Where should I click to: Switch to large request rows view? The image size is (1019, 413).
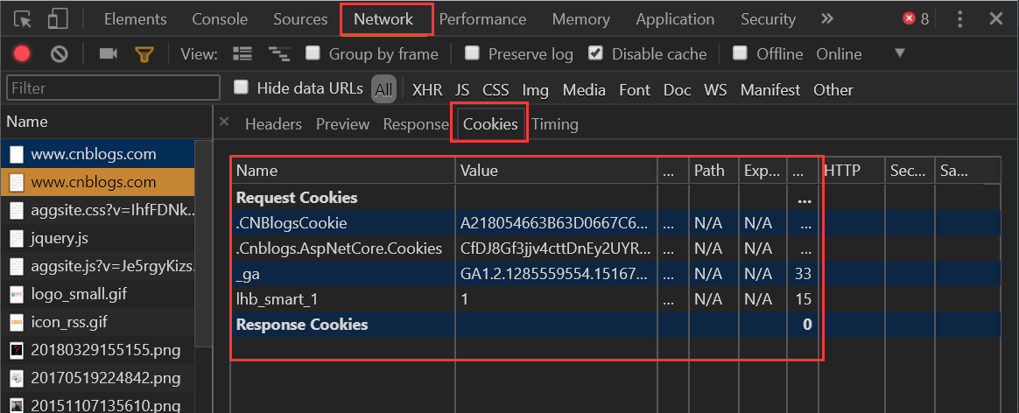242,54
